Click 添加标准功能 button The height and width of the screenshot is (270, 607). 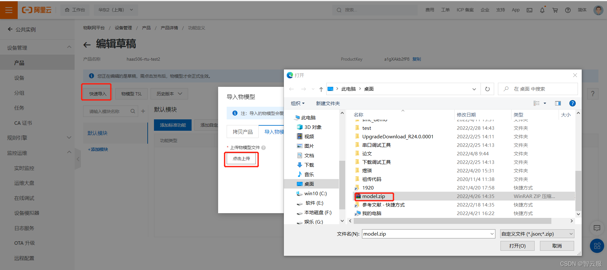[173, 125]
